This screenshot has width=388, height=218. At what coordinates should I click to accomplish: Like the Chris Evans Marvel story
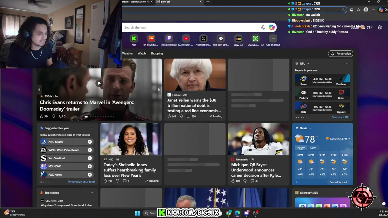pos(42,116)
